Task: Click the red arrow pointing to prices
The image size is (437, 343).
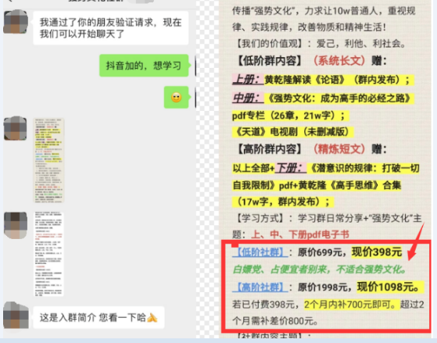Action: (416, 242)
